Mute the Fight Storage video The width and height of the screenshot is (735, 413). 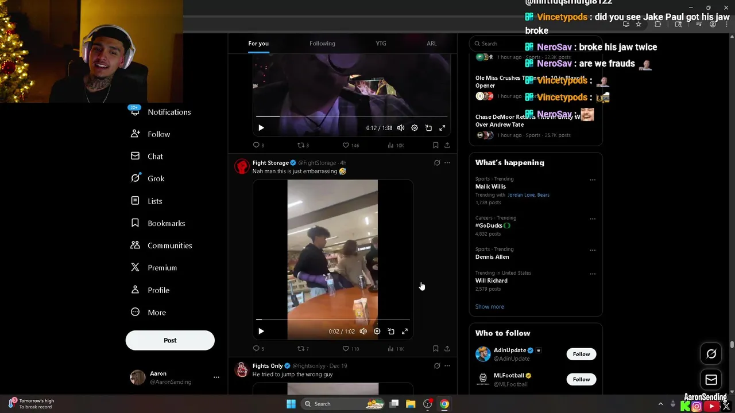pos(363,332)
